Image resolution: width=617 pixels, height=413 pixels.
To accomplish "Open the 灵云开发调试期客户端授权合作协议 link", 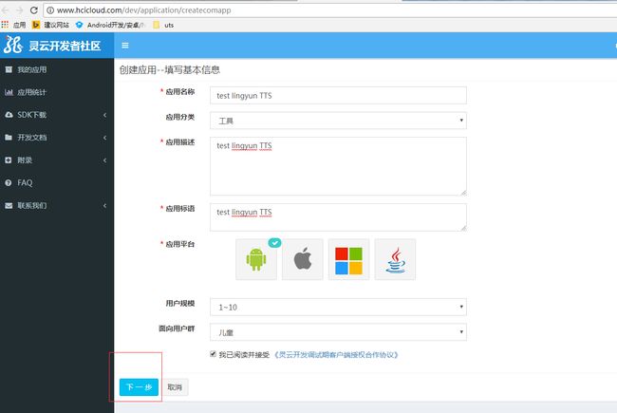I will pos(336,355).
